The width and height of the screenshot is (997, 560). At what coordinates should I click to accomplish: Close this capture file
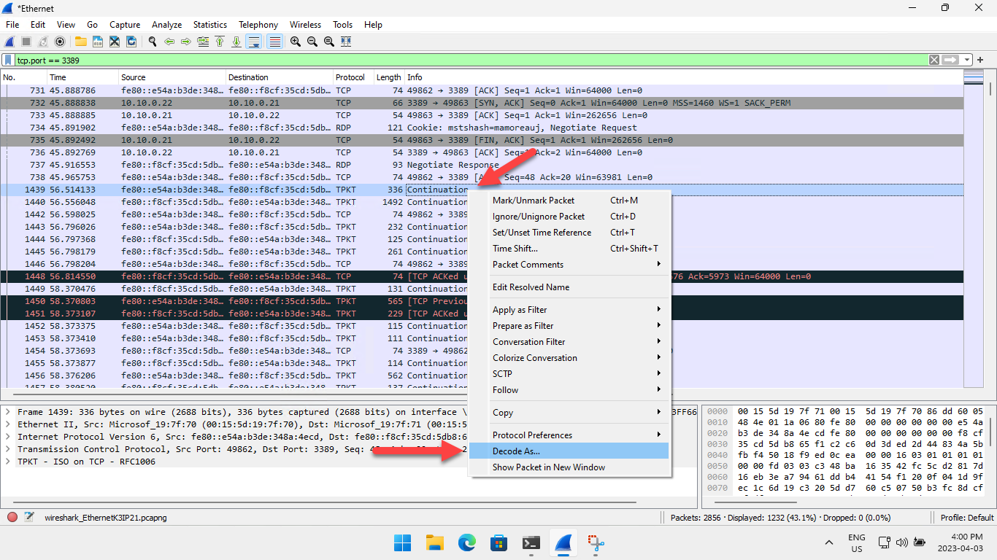115,42
